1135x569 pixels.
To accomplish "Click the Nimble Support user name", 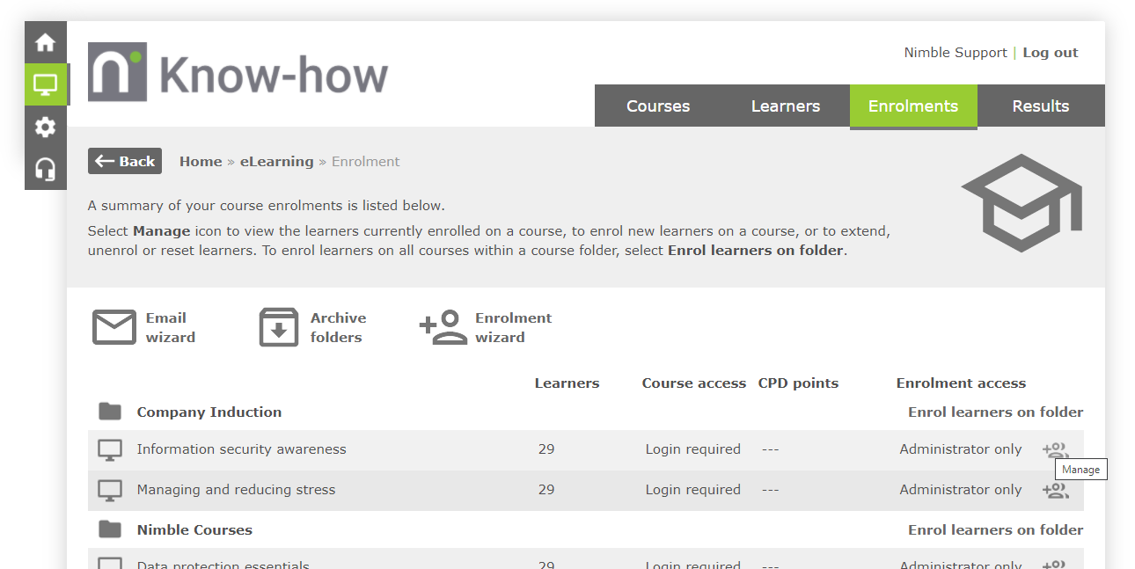I will [956, 53].
